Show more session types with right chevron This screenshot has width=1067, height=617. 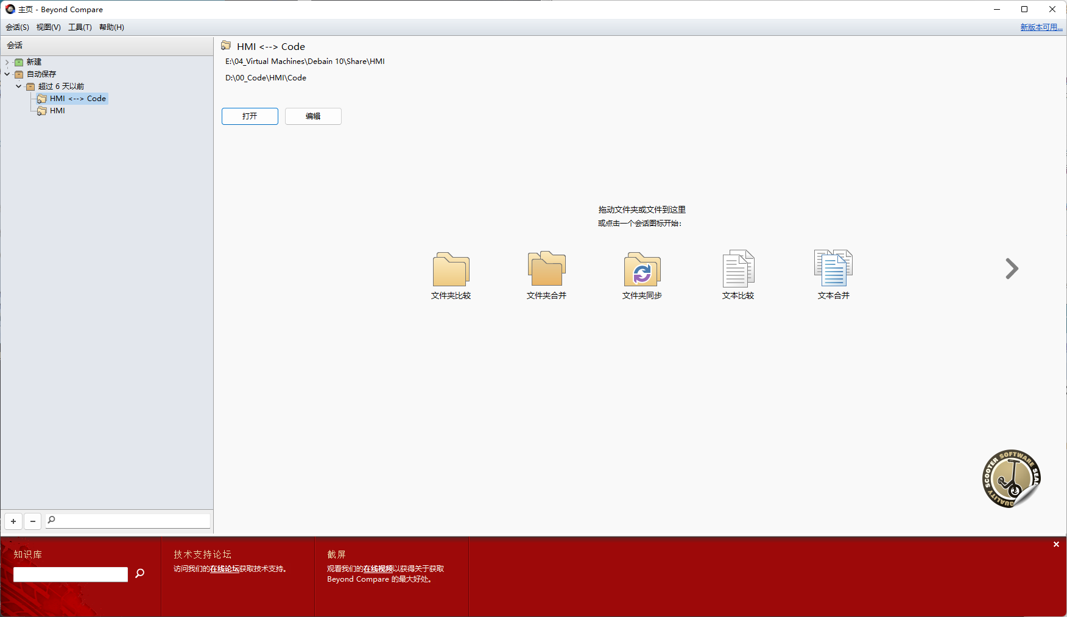click(x=1012, y=269)
